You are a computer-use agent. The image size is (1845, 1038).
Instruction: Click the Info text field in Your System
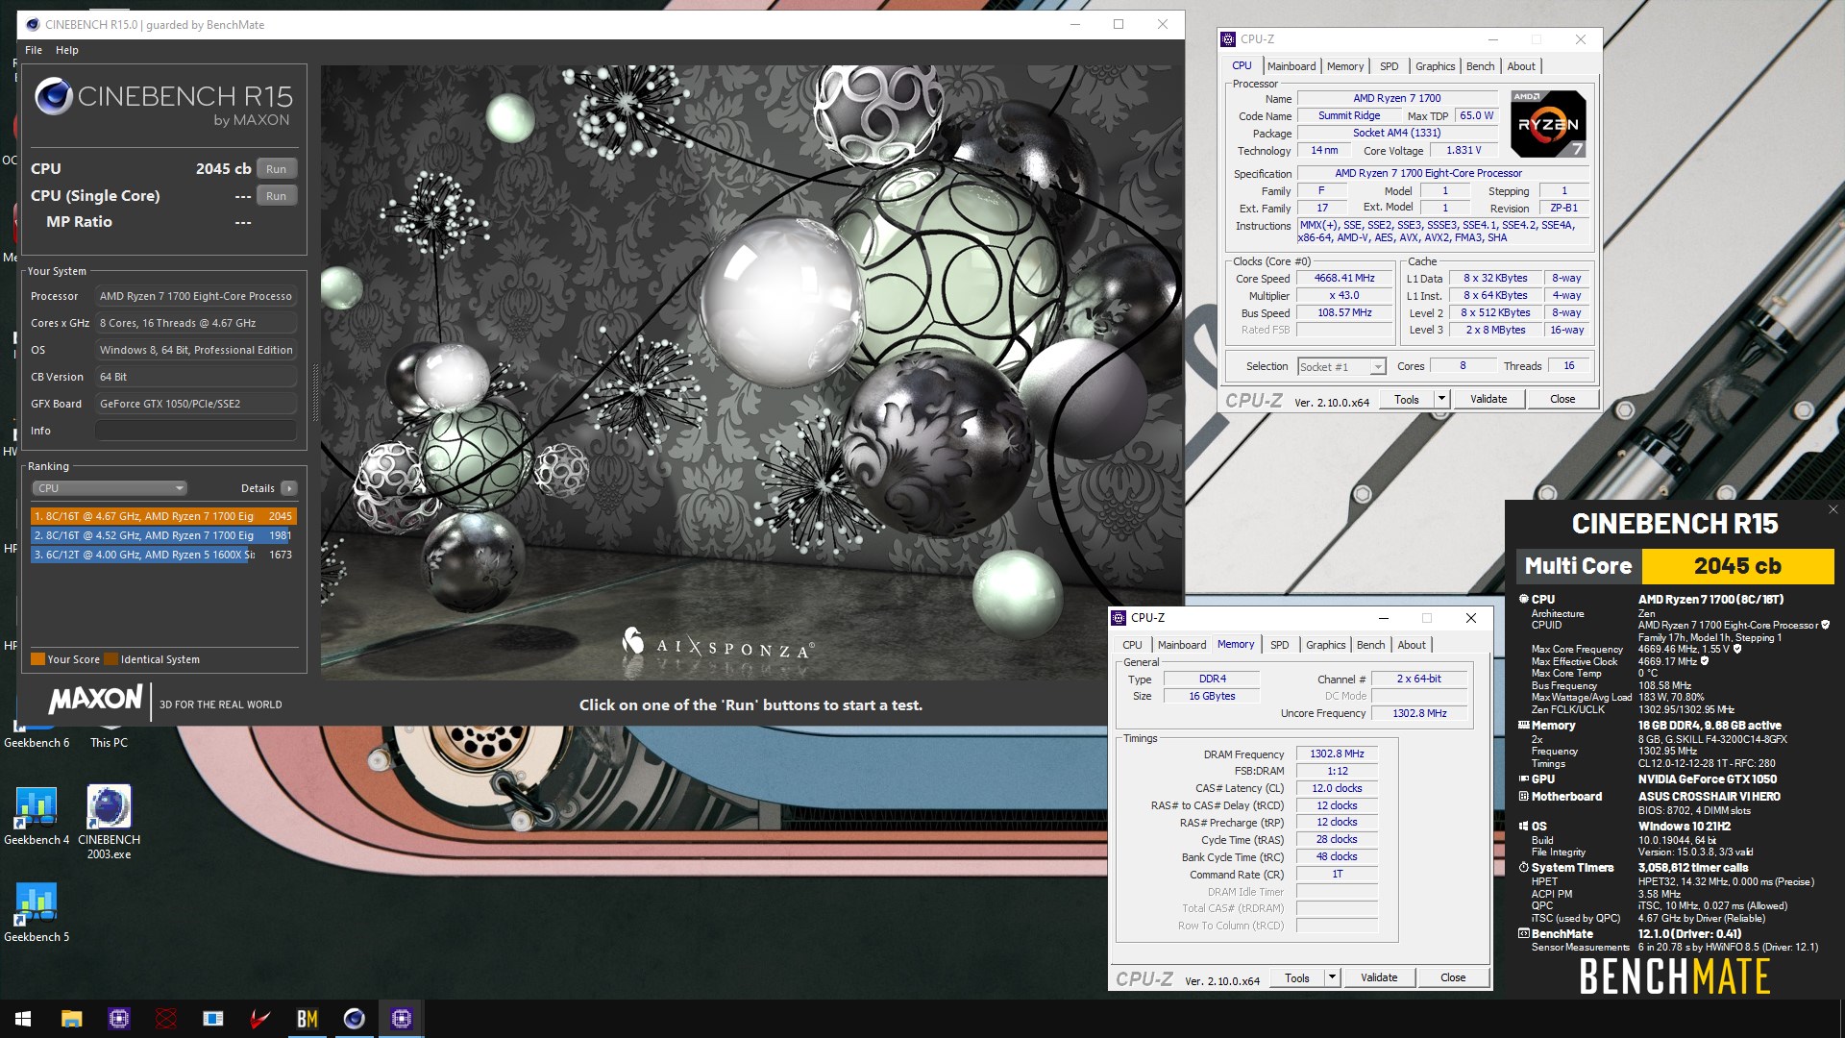point(196,431)
